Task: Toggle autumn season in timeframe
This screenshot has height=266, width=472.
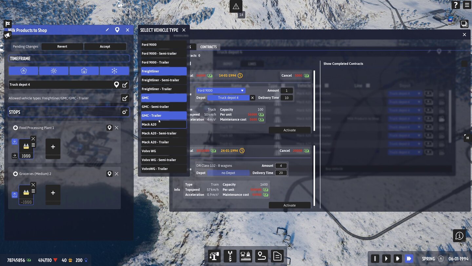Action: pyautogui.click(x=84, y=71)
